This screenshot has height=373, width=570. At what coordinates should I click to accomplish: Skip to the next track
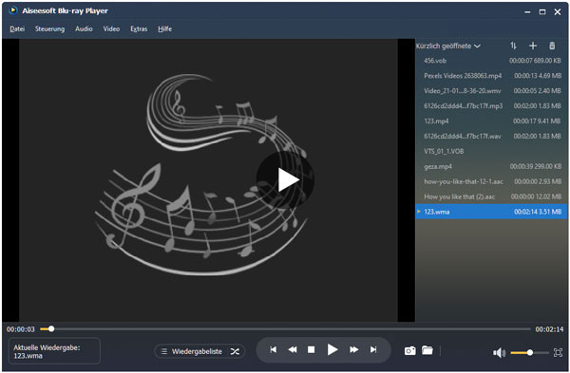[x=373, y=349]
